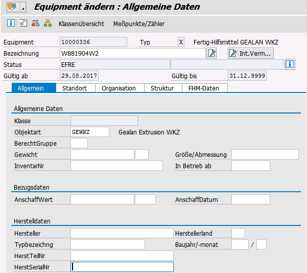Open Klassenübersicht
The image size is (307, 273).
click(81, 24)
